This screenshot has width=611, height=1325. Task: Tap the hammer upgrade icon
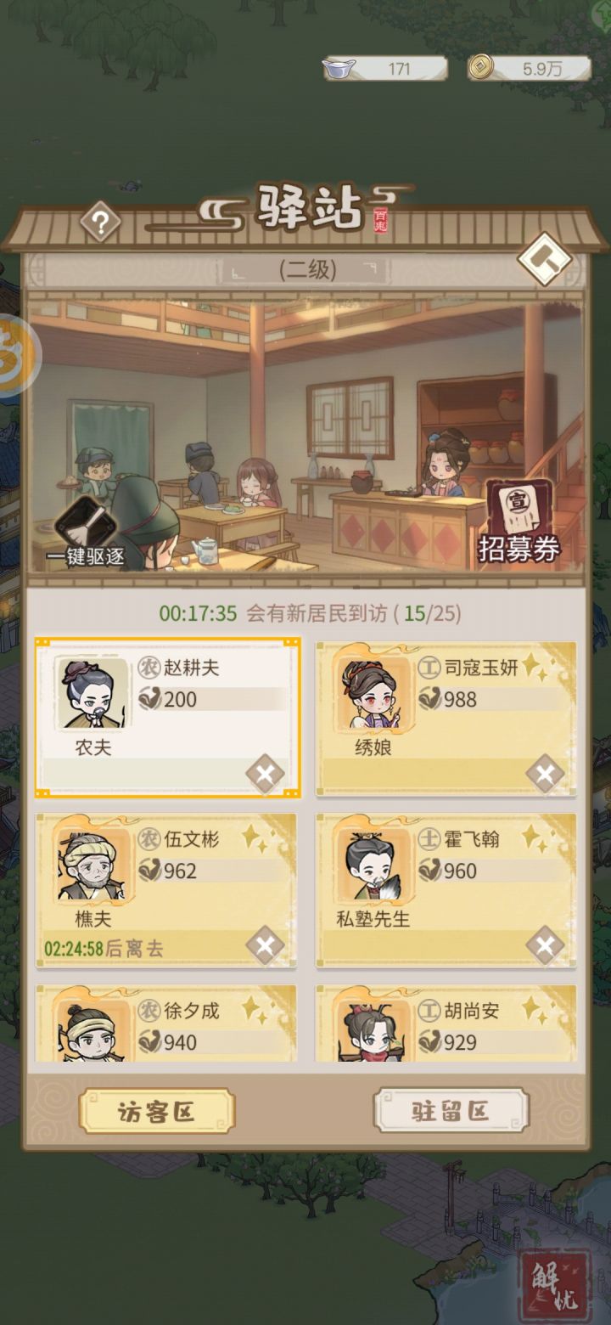[x=544, y=259]
